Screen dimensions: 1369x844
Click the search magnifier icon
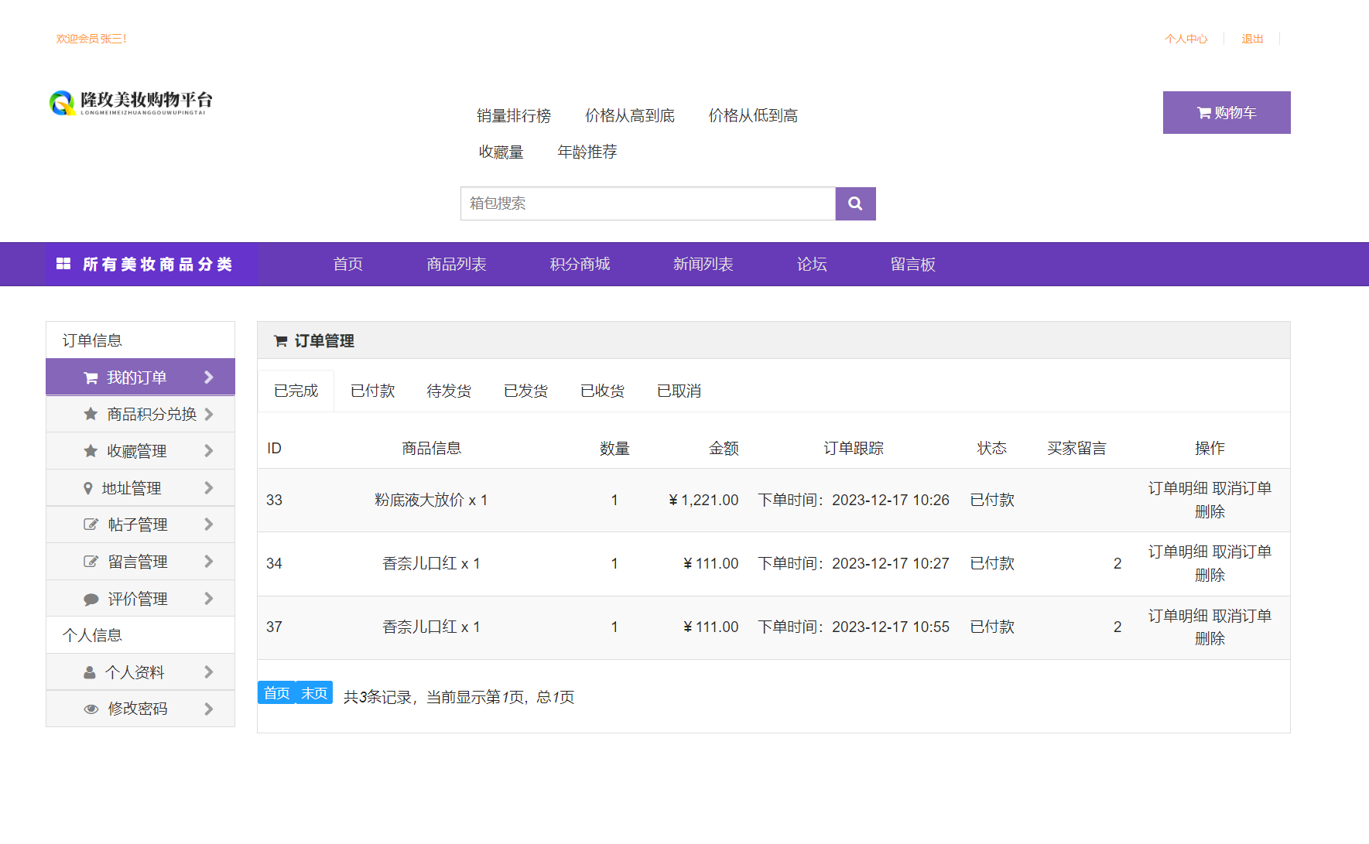[855, 203]
